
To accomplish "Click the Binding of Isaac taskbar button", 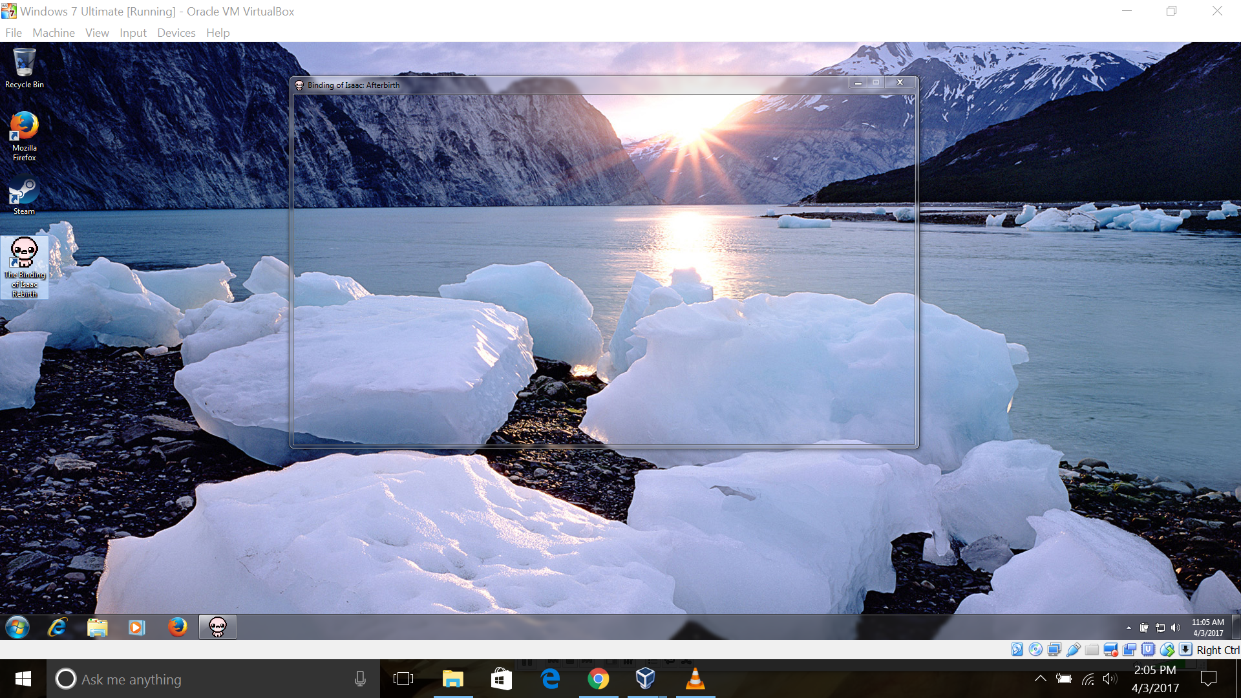I will point(218,627).
